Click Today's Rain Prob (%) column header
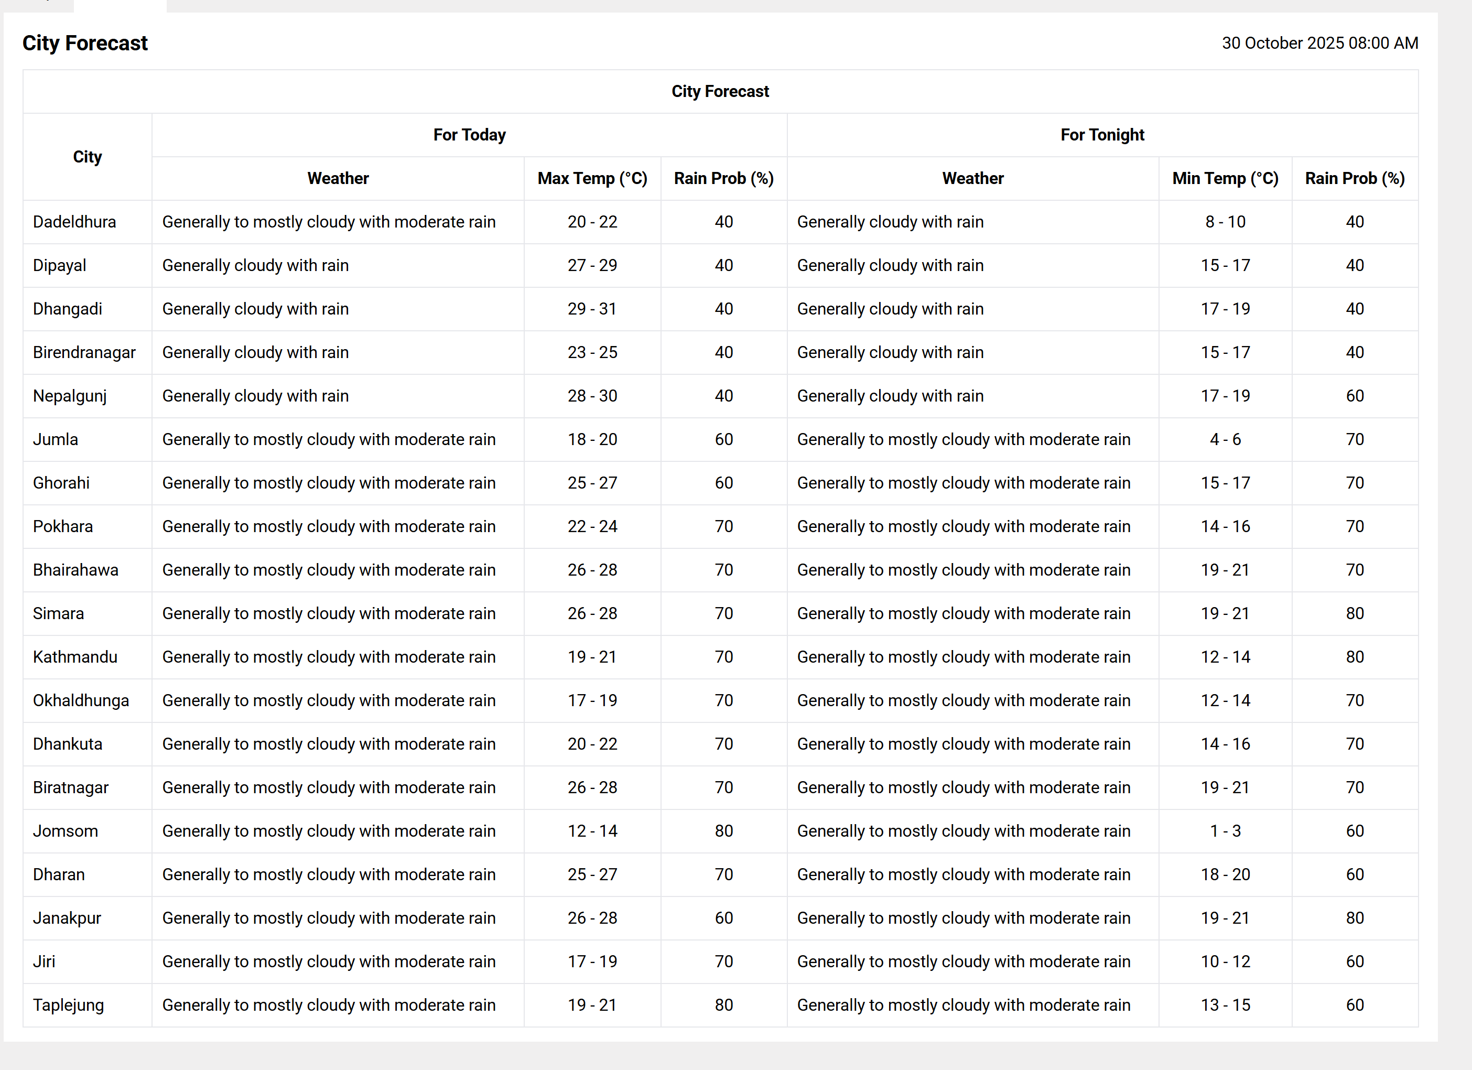Viewport: 1472px width, 1070px height. [723, 178]
